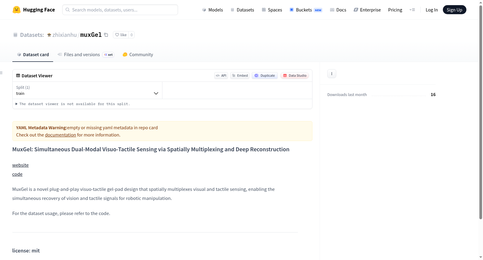This screenshot has width=483, height=260.
Task: Click the 'YAML Metadata Warning:' text
Action: 42,128
